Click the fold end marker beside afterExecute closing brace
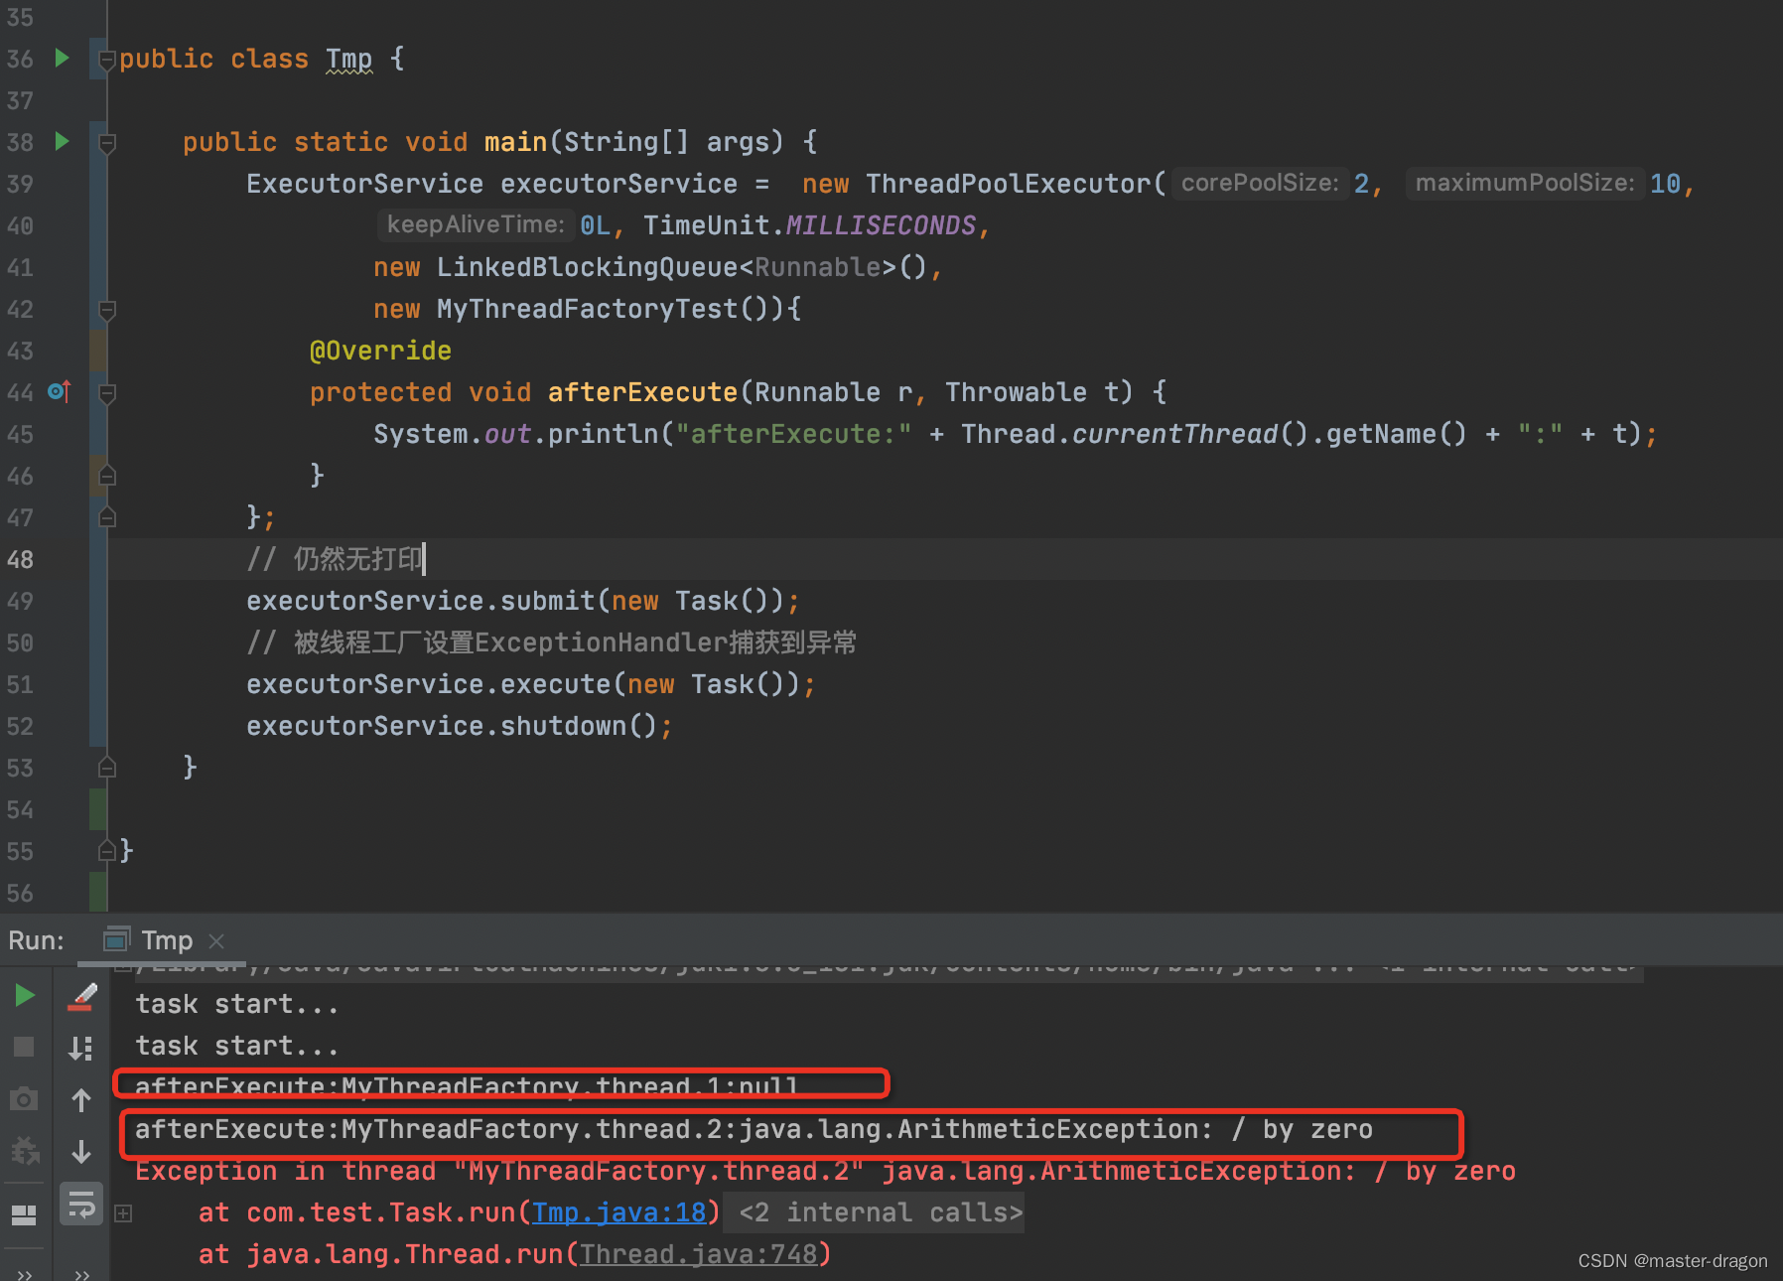1783x1281 pixels. [107, 476]
